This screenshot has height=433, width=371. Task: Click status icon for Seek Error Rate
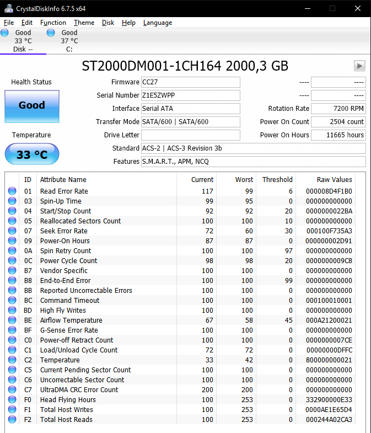pyautogui.click(x=12, y=231)
